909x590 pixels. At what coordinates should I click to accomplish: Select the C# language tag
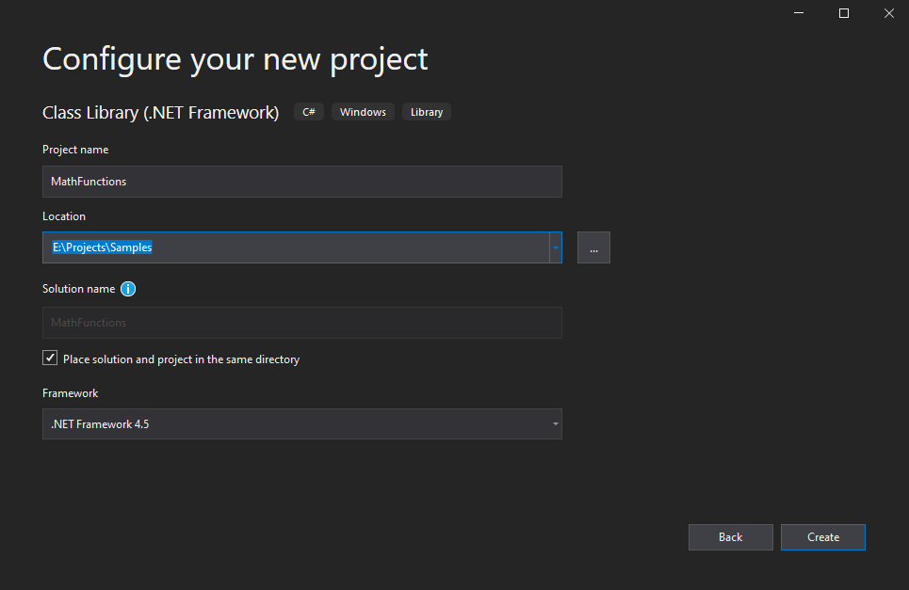click(x=308, y=111)
